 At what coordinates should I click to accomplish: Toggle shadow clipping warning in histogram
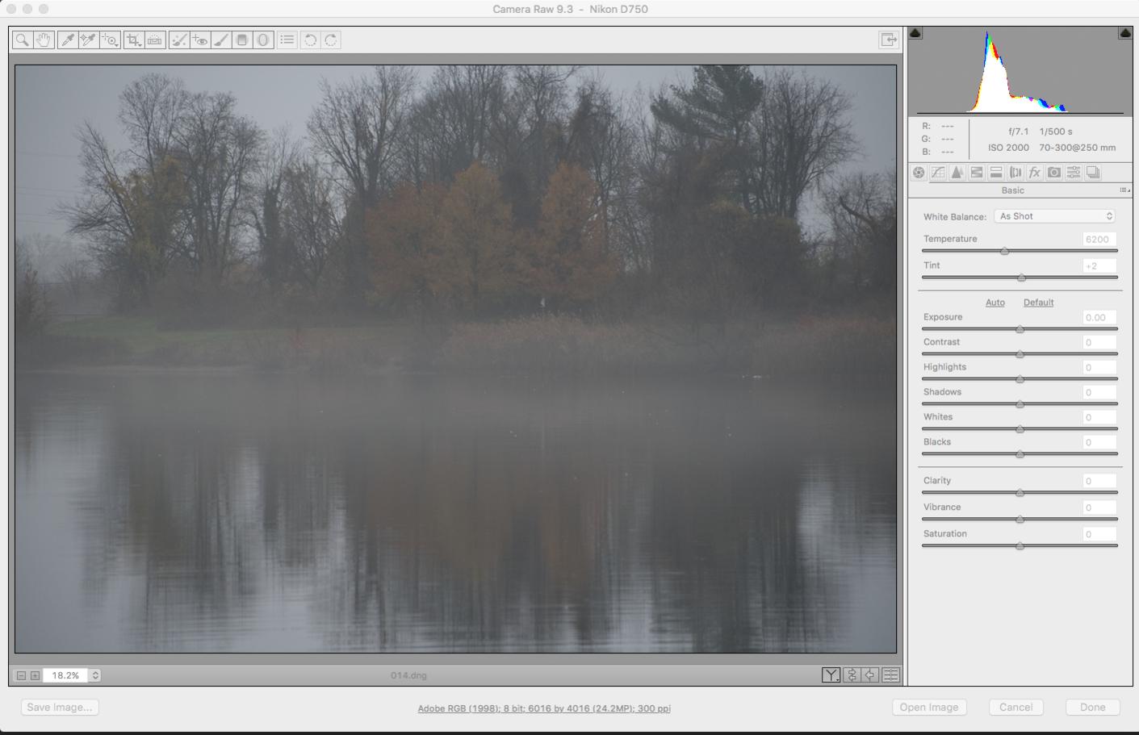[915, 33]
